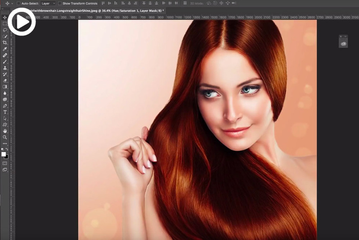The height and width of the screenshot is (240, 359).
Task: Change the screen mode
Action: [5, 170]
